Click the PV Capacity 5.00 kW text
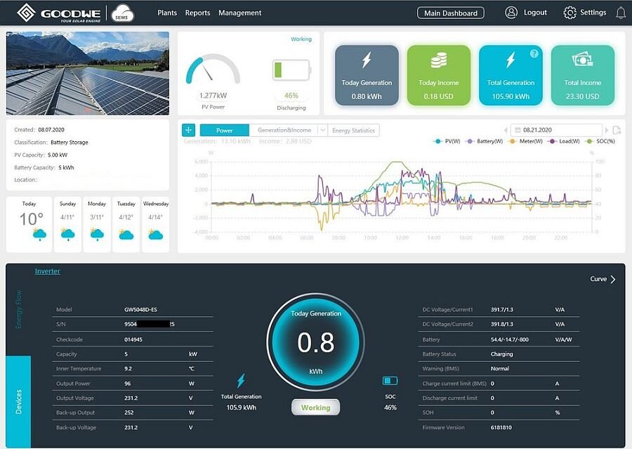This screenshot has height=449, width=632. (x=41, y=155)
